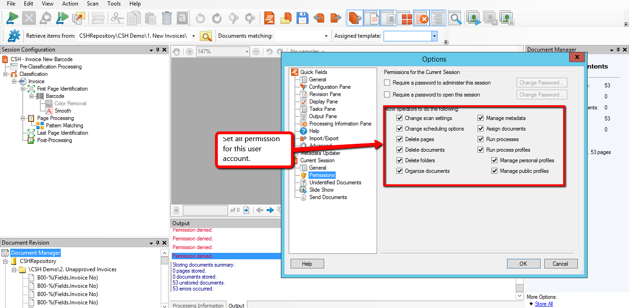Image resolution: width=629 pixels, height=308 pixels.
Task: Click OK in the Options dialog
Action: click(x=523, y=264)
